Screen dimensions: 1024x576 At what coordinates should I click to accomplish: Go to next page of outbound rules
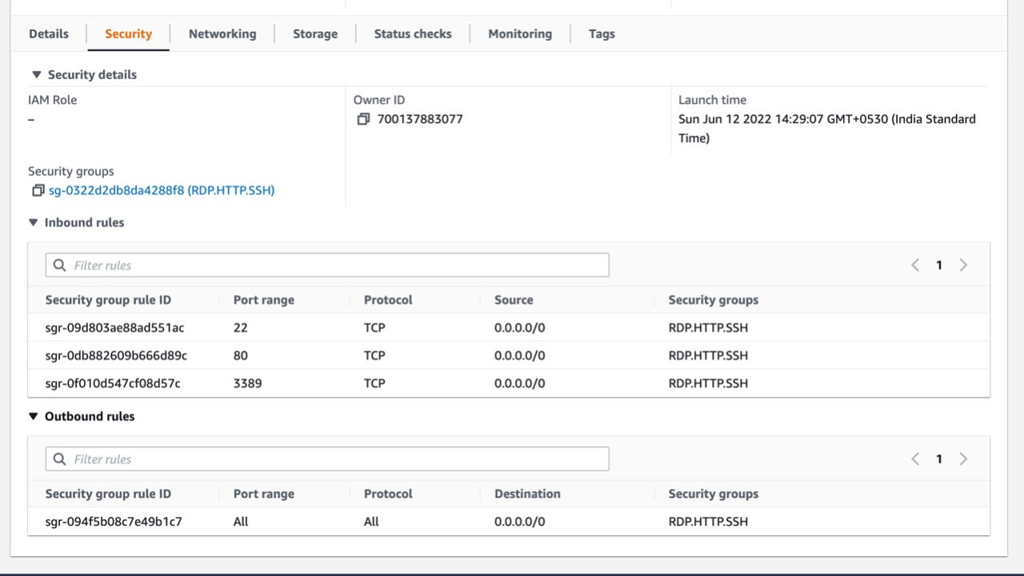click(x=963, y=458)
